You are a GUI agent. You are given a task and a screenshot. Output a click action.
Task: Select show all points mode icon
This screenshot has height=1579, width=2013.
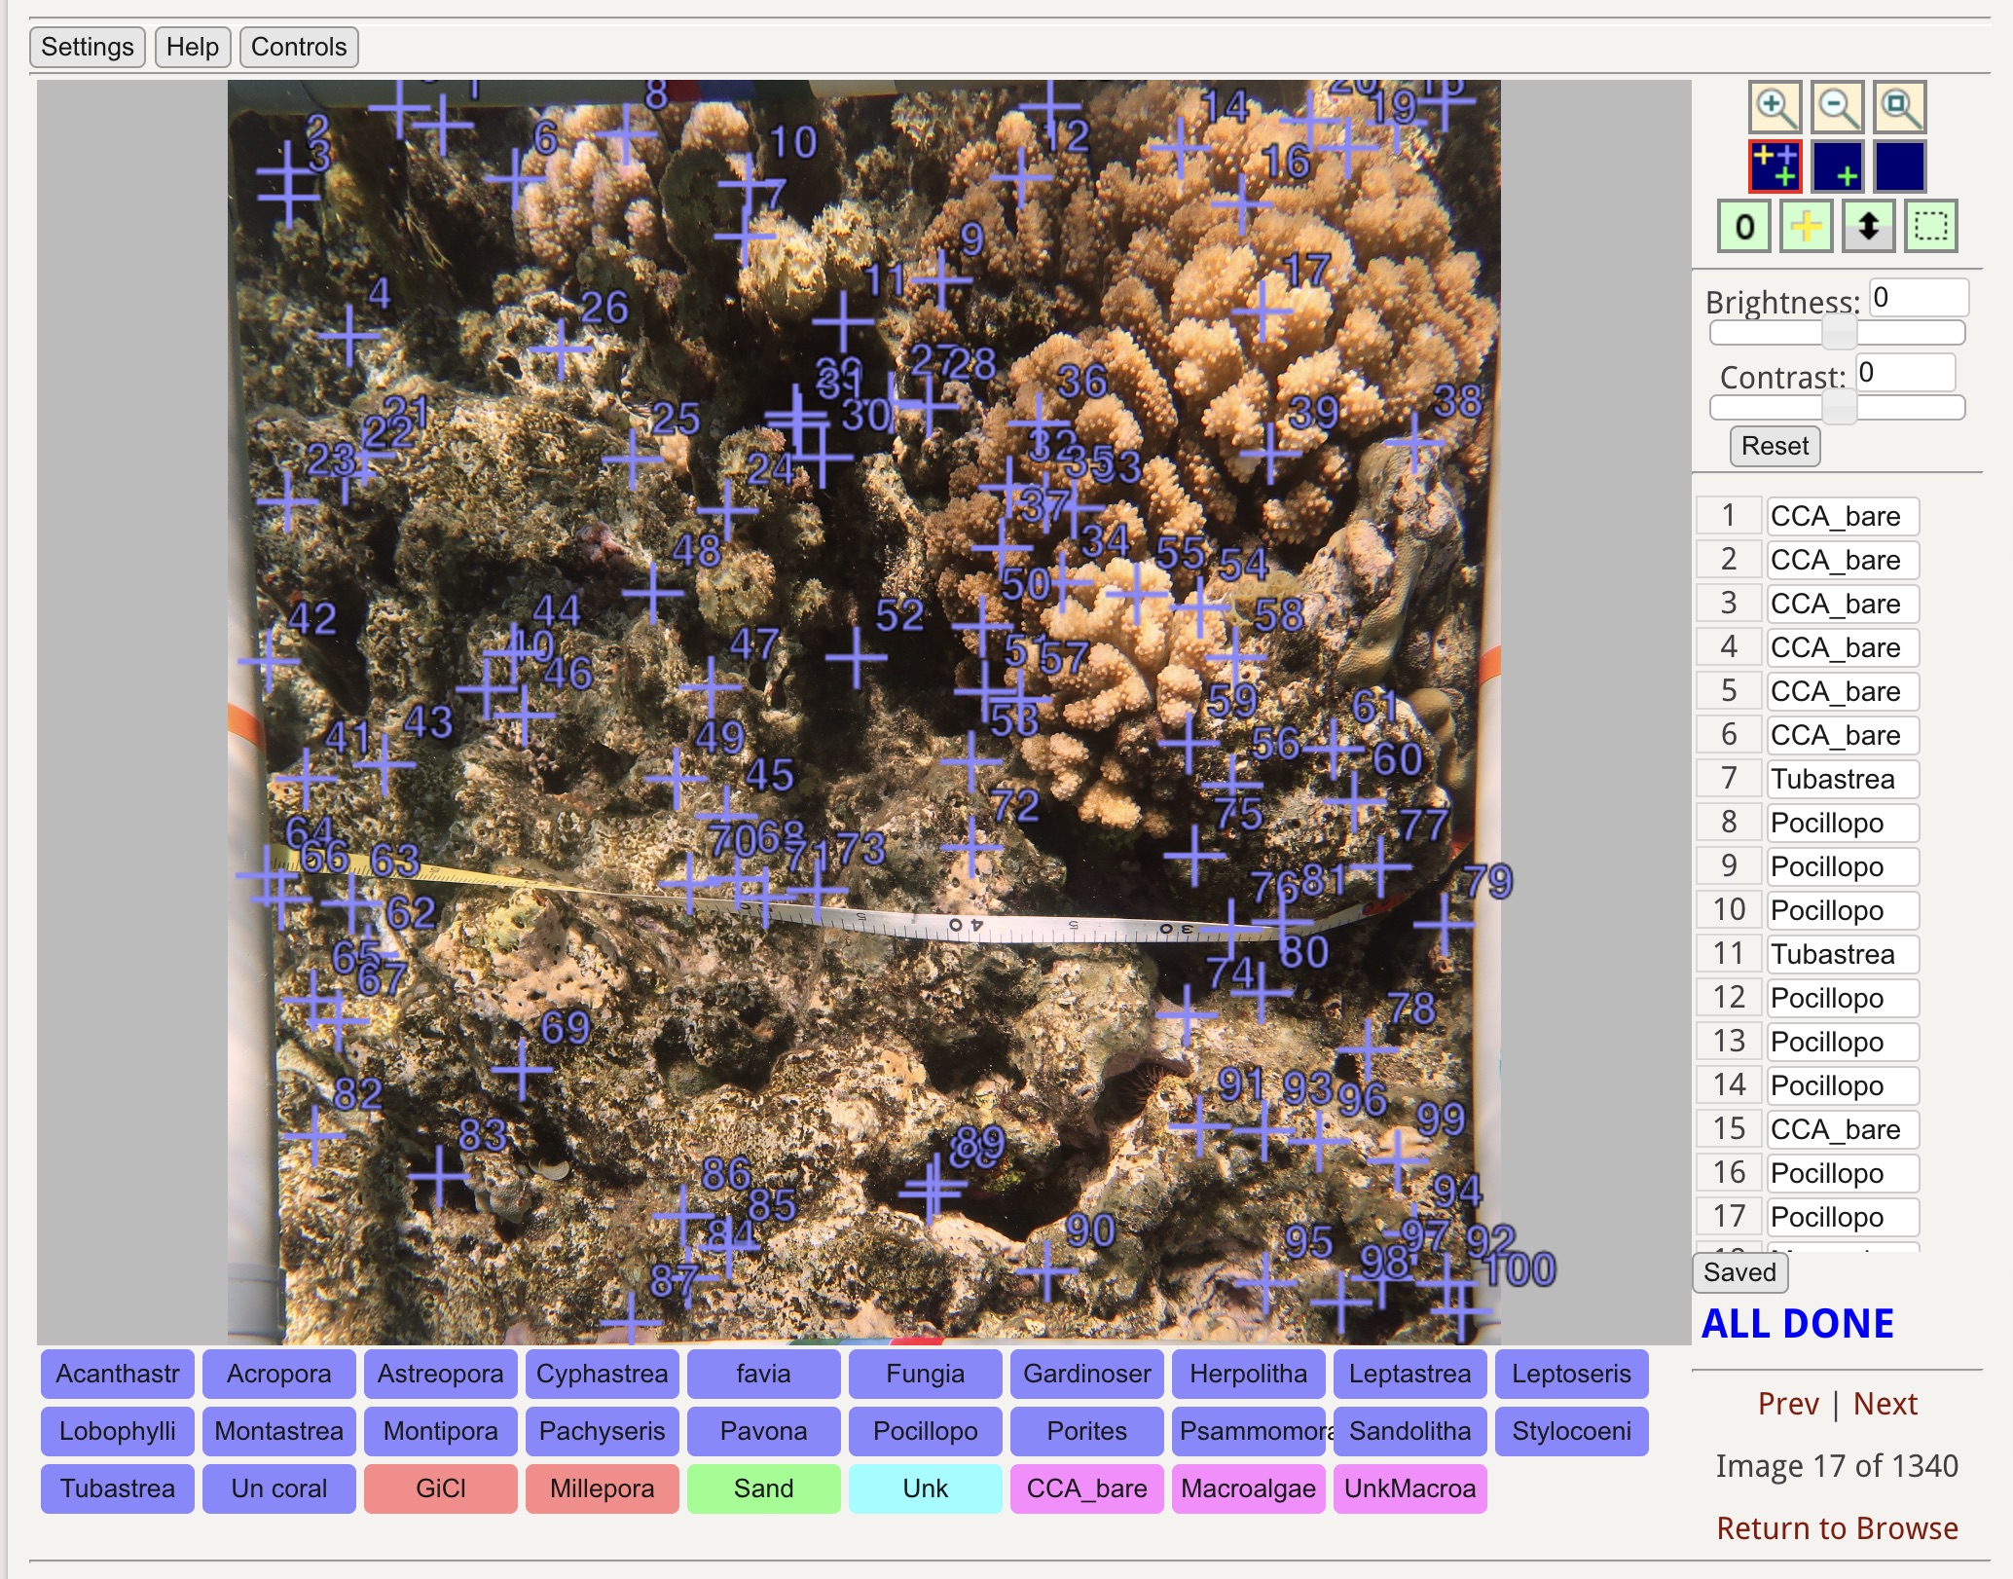[x=1775, y=166]
